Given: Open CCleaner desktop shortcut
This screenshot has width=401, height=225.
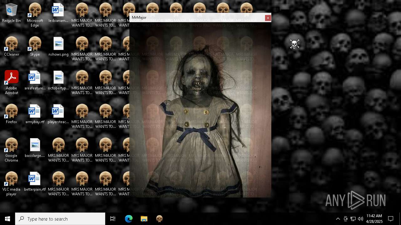Looking at the screenshot, I should [12, 47].
